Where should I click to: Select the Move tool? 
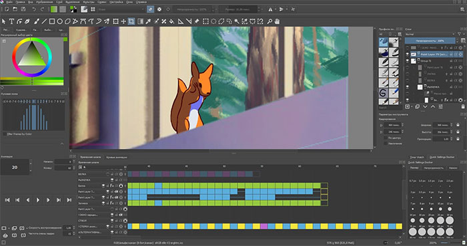pos(123,21)
